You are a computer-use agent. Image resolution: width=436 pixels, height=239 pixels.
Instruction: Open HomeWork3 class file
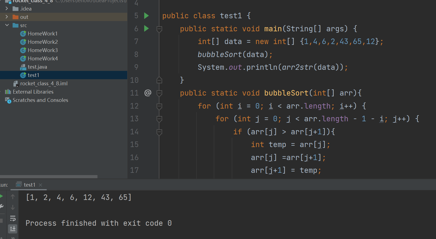pos(43,50)
